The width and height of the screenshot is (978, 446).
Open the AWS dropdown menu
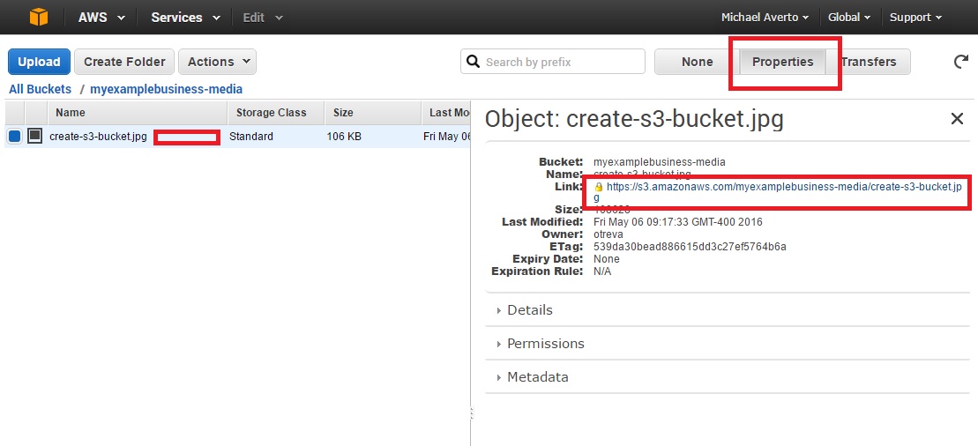(102, 18)
